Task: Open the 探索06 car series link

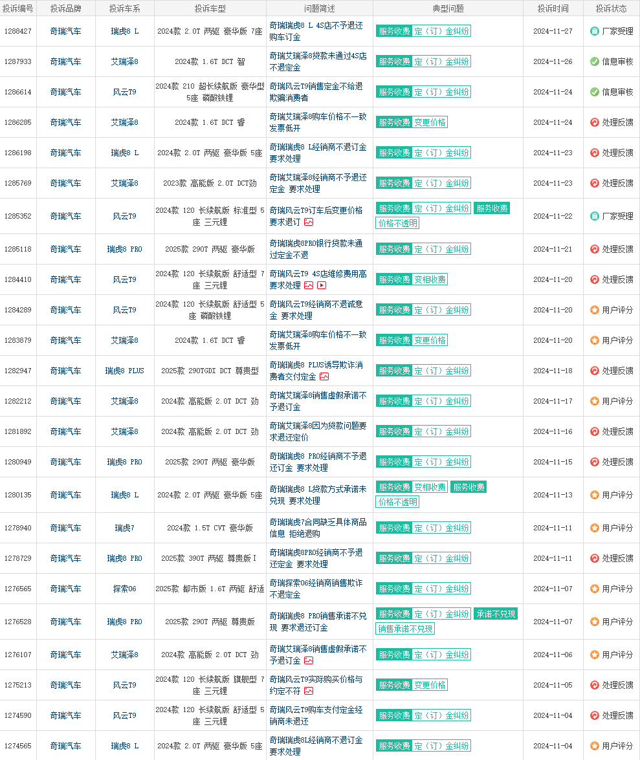Action: pyautogui.click(x=125, y=589)
